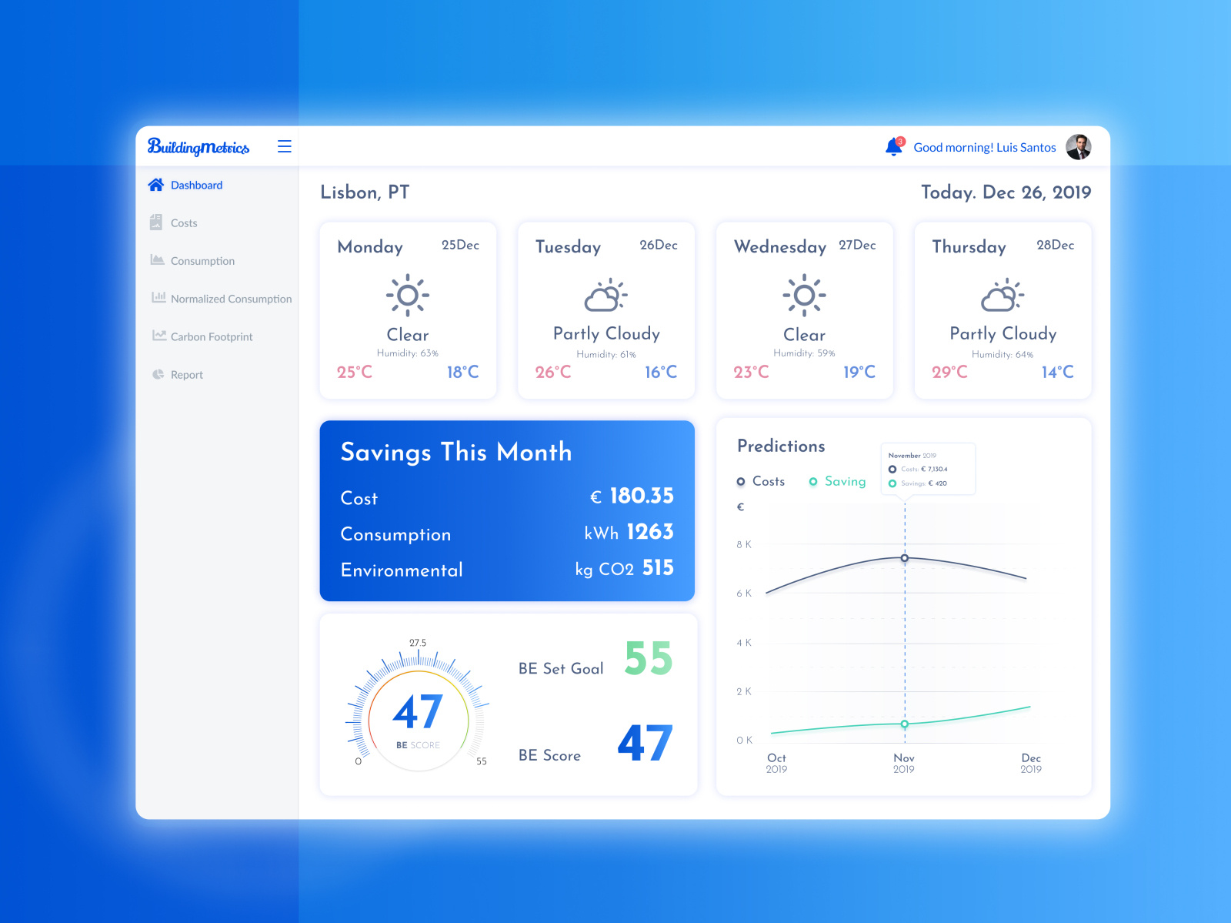Click the Consumption chart icon
The height and width of the screenshot is (923, 1231).
tap(156, 260)
